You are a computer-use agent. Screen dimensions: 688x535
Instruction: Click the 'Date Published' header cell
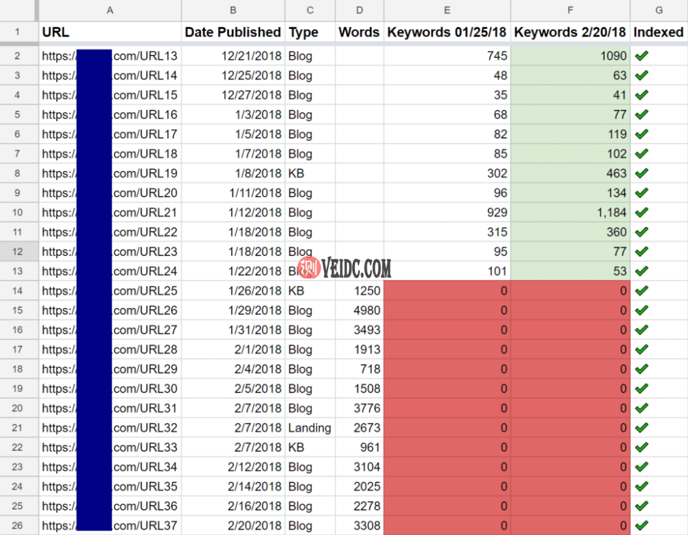(x=233, y=32)
